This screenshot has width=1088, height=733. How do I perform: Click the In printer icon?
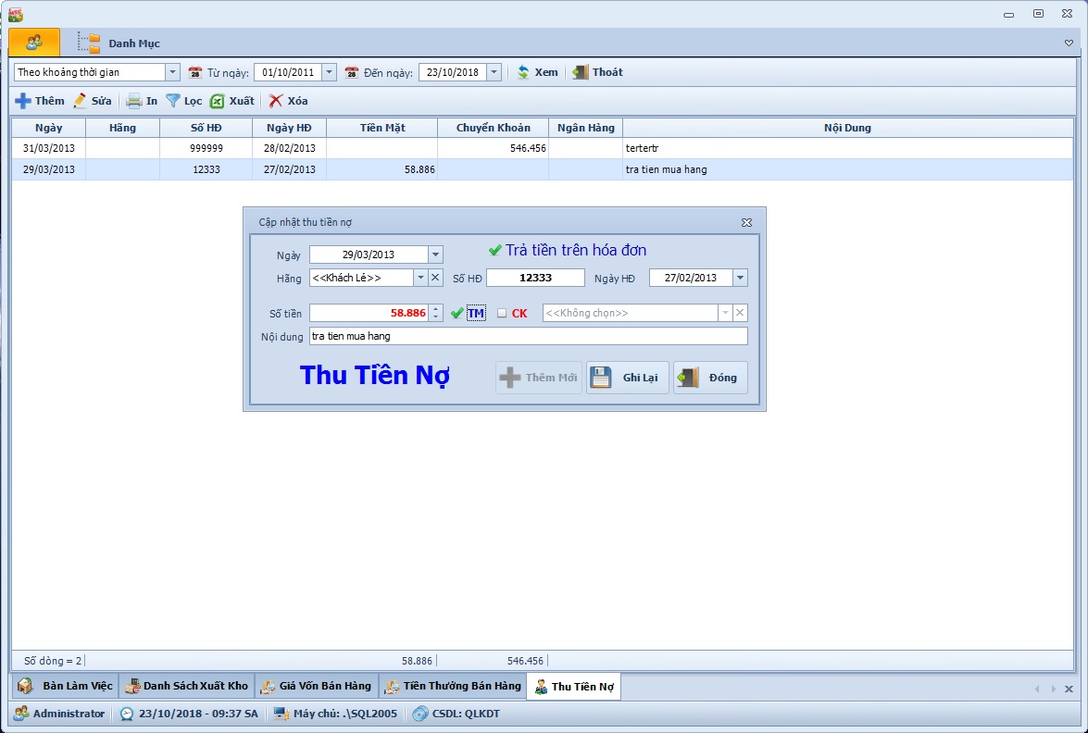pyautogui.click(x=134, y=101)
